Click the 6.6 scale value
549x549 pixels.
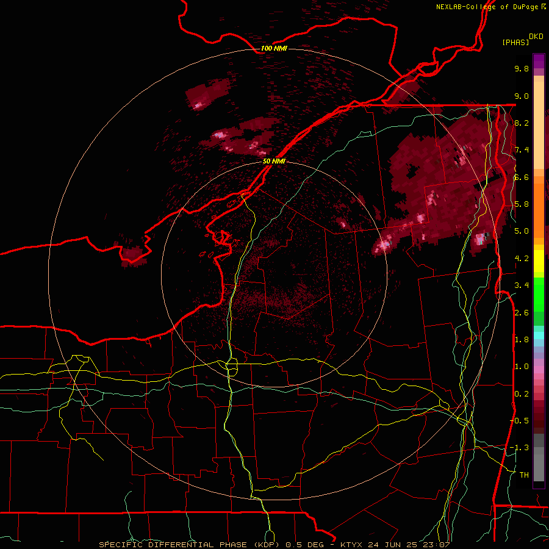click(x=522, y=177)
